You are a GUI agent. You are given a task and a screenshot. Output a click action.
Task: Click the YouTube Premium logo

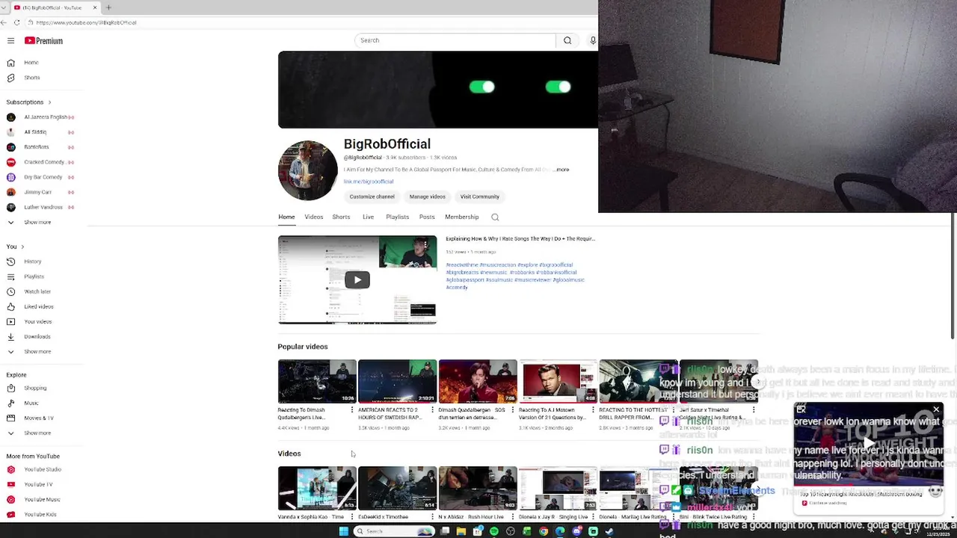pos(43,40)
